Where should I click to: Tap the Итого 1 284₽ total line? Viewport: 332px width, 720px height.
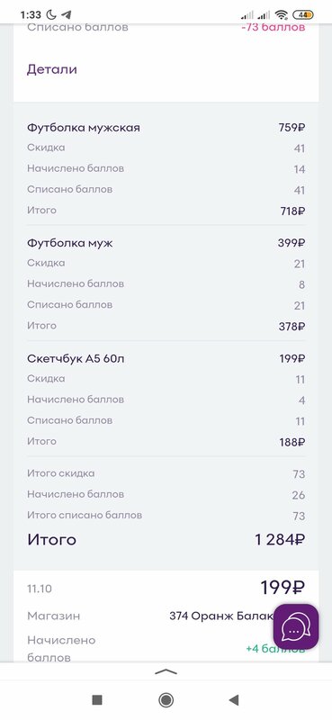coord(166,539)
